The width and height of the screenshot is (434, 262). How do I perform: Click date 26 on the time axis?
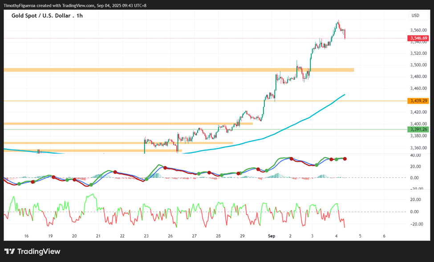pyautogui.click(x=170, y=236)
